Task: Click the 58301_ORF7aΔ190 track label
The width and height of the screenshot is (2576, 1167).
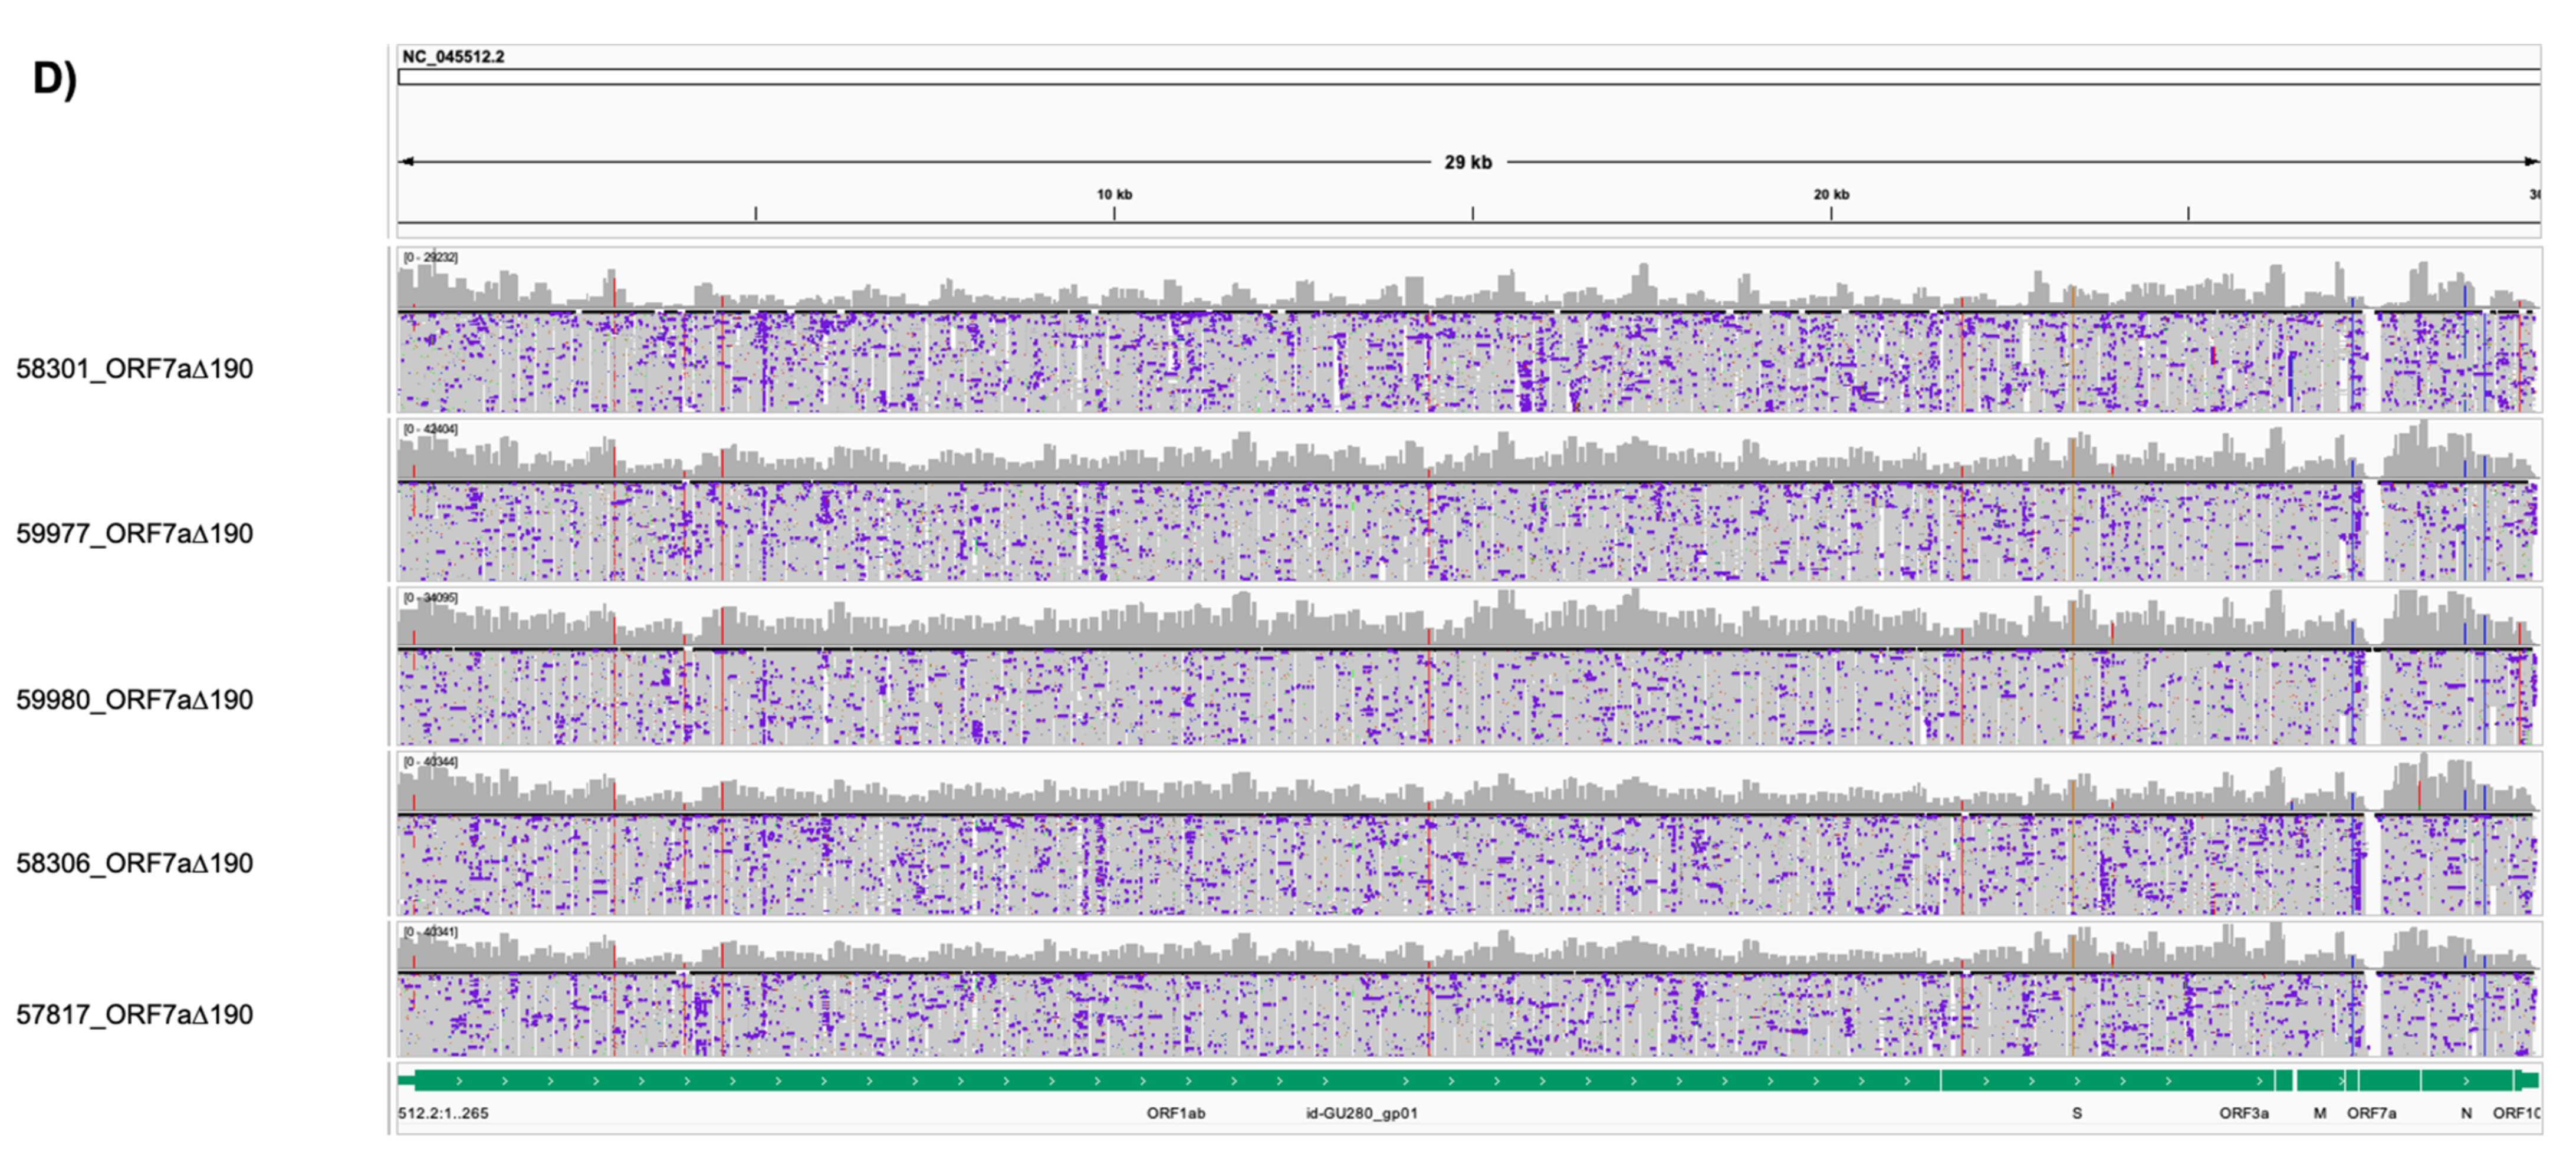Action: (x=134, y=369)
